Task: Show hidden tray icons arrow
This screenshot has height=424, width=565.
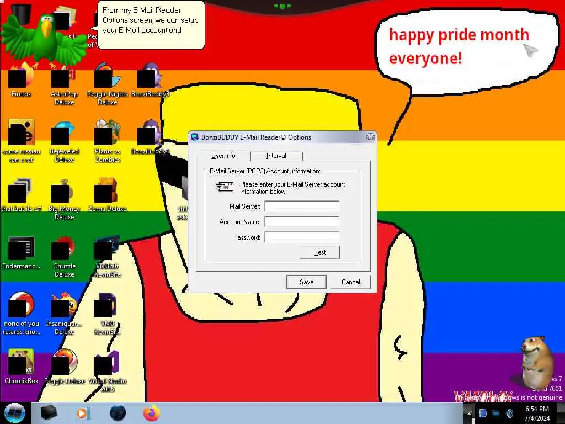Action: pos(469,414)
